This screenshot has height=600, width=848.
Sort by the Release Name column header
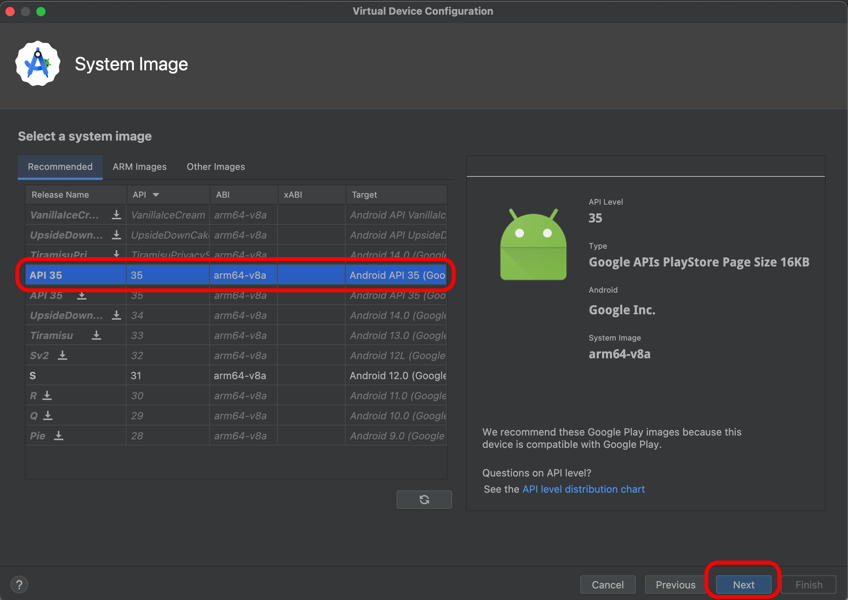coord(61,195)
